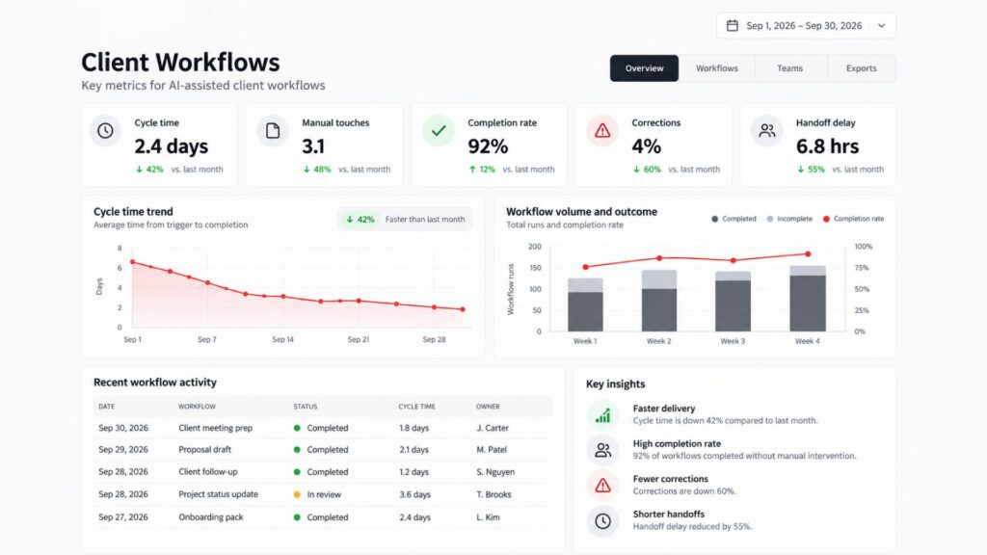Click the Week 4 completion rate line point
The image size is (987, 555).
[808, 254]
